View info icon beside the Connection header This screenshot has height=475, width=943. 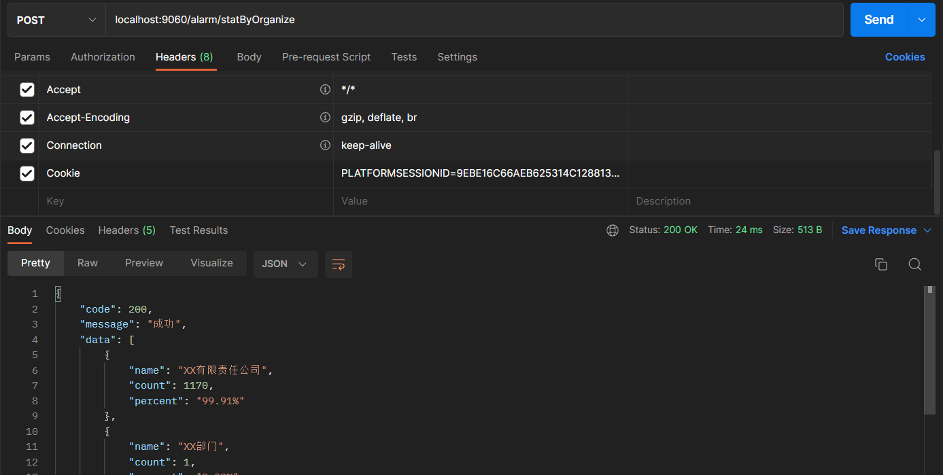click(325, 145)
